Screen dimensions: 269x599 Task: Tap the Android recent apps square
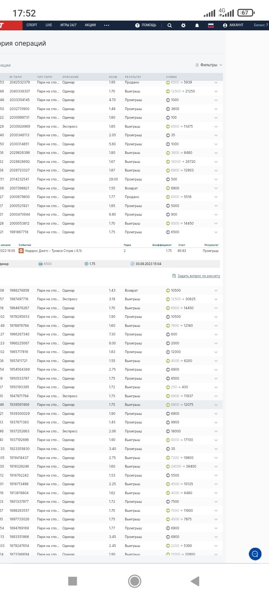72,581
